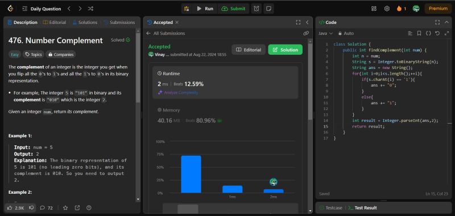
Task: Click the Topics tag
Action: 34,54
